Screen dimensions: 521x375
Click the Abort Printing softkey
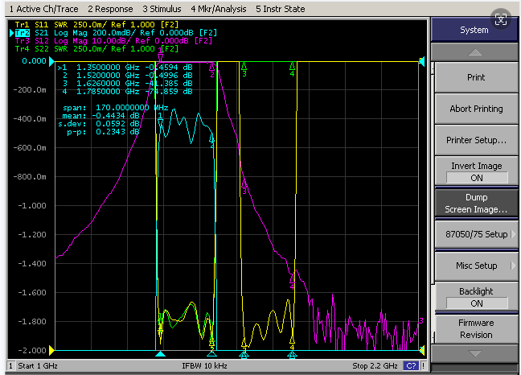click(476, 109)
